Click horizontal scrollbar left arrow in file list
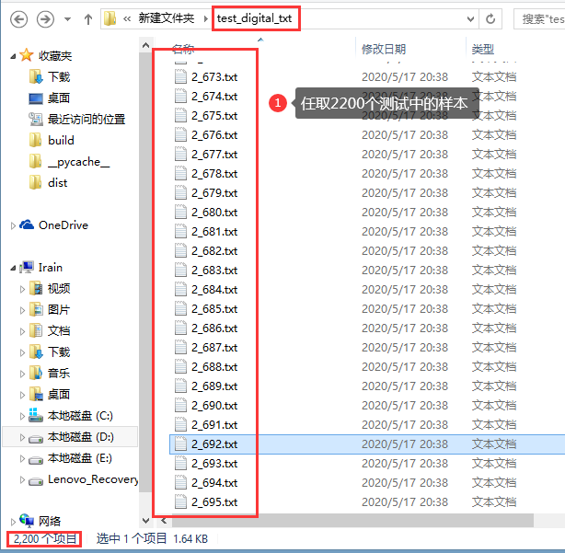The image size is (565, 553). 164,521
